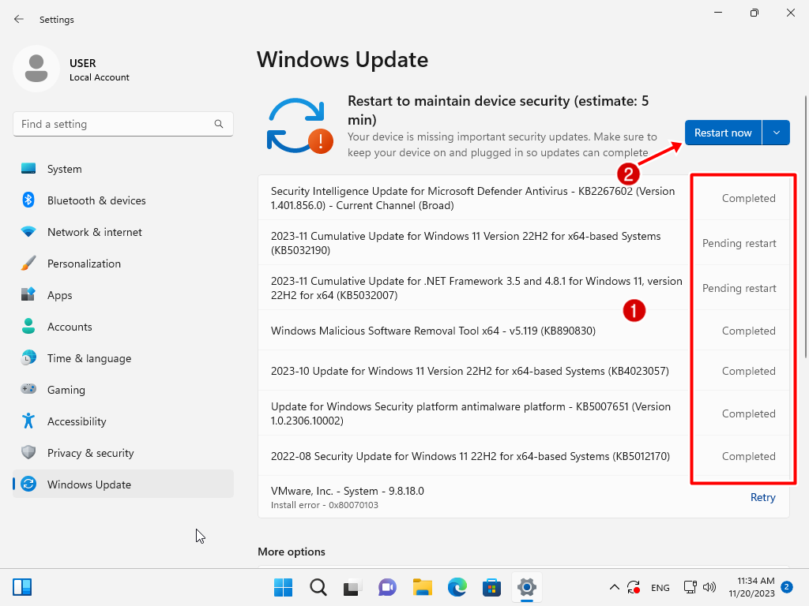This screenshot has width=809, height=606.
Task: Open Privacy & security settings
Action: [90, 453]
